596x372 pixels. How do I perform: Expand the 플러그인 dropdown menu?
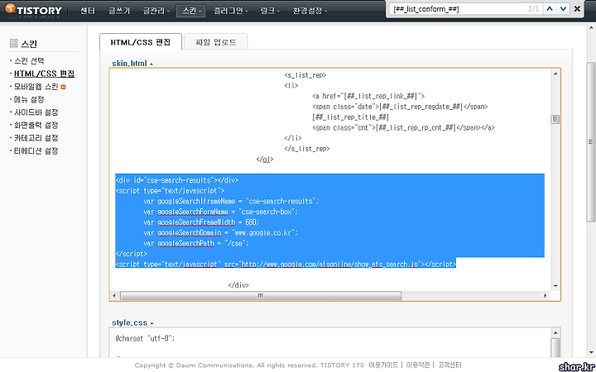[x=231, y=11]
